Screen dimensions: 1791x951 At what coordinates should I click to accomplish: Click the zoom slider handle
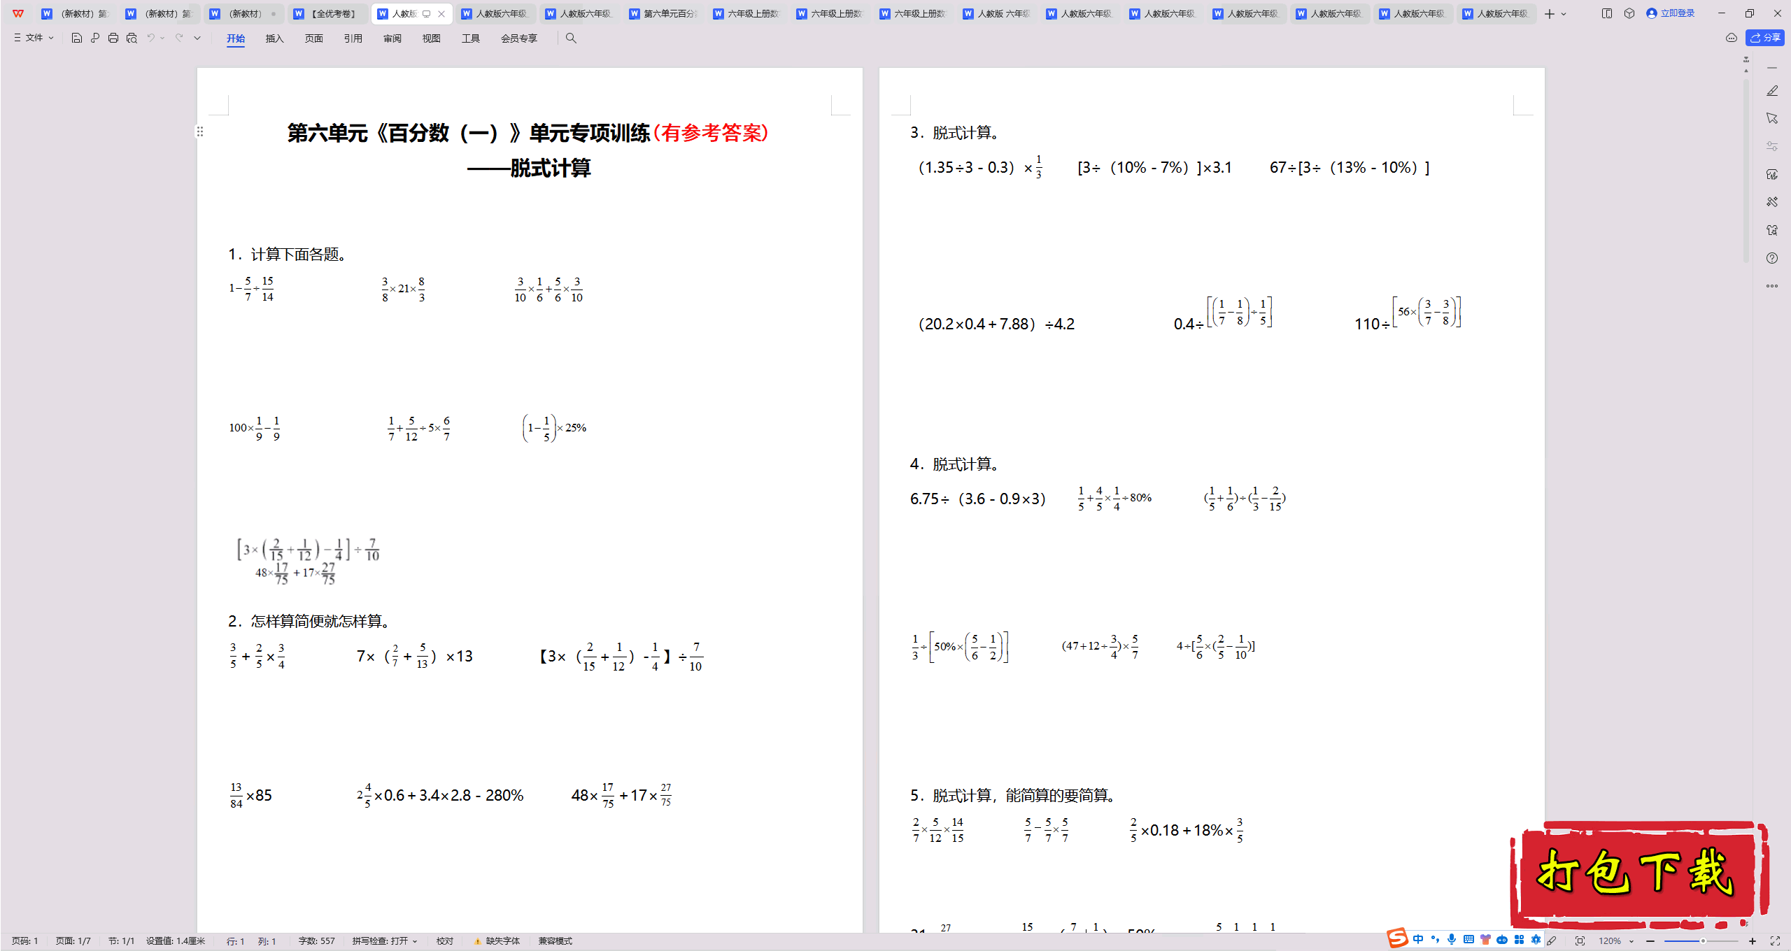tap(1703, 941)
